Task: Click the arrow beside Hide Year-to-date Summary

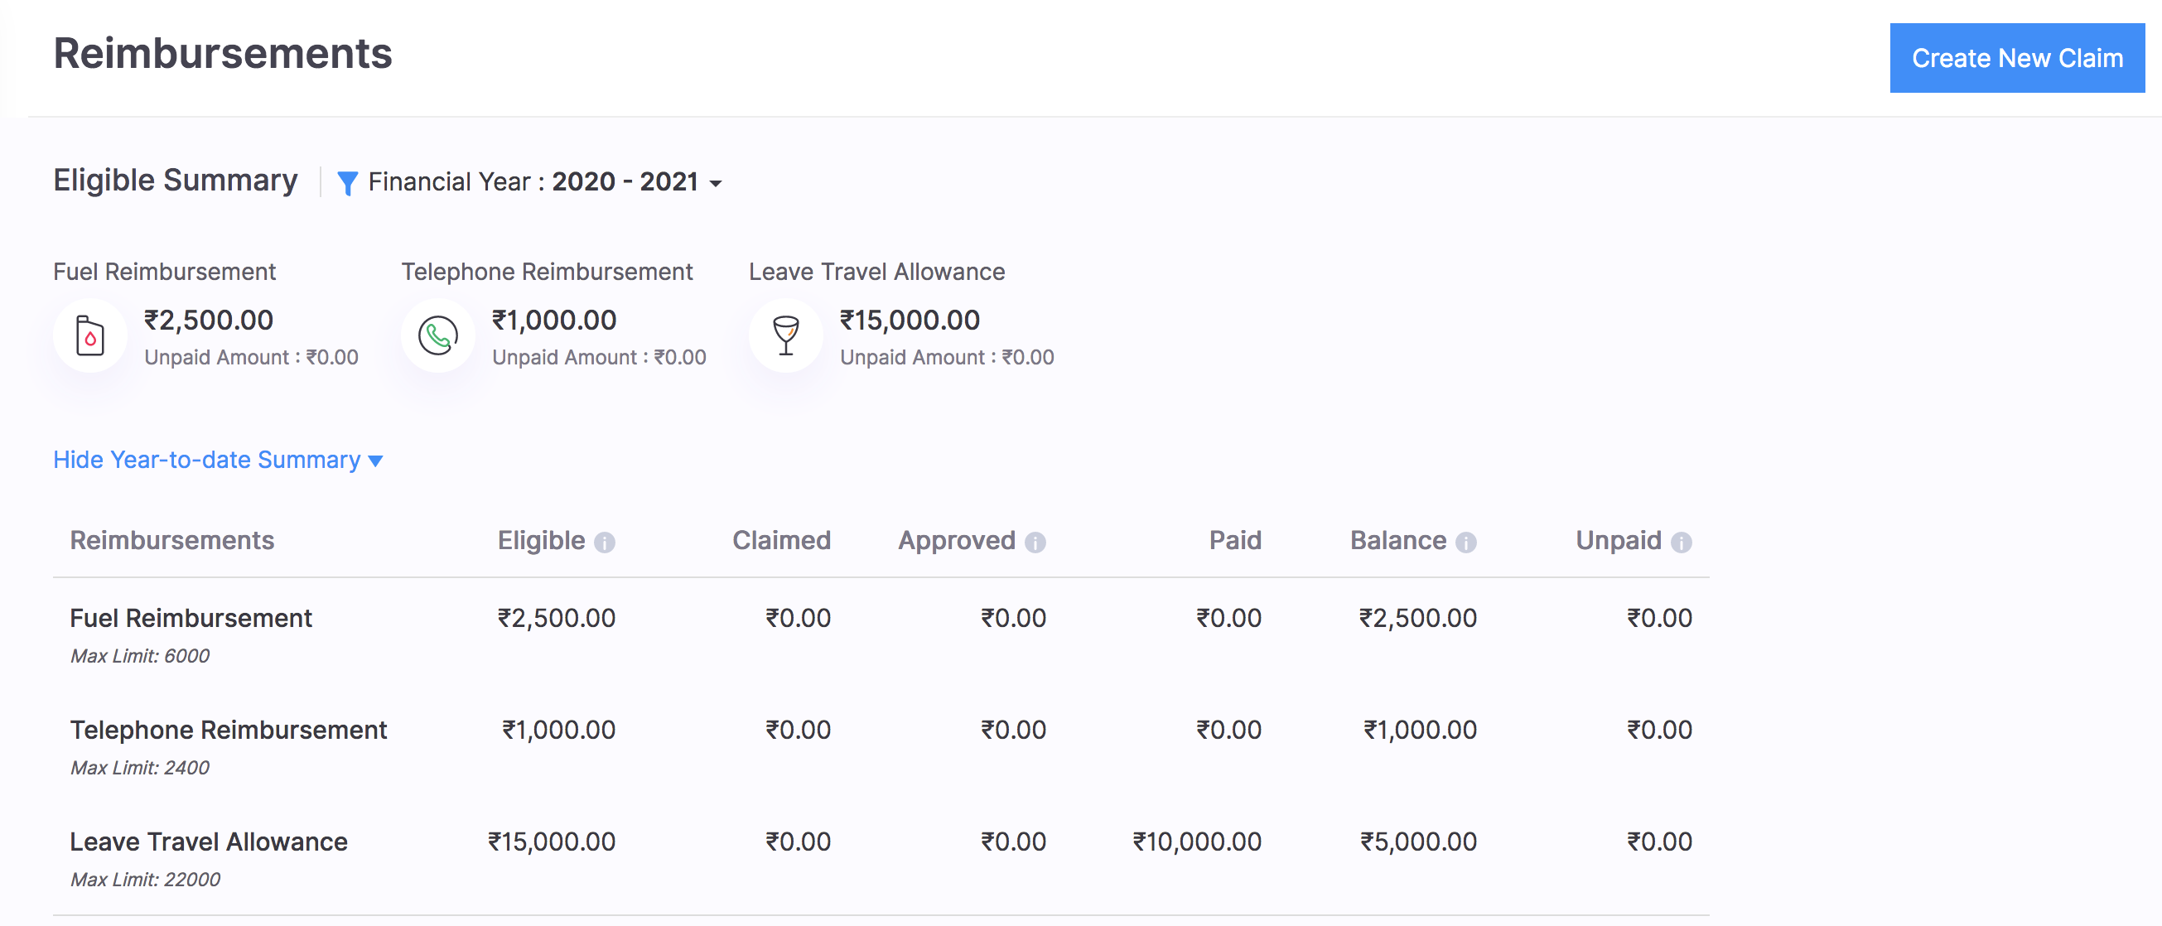Action: 376,461
